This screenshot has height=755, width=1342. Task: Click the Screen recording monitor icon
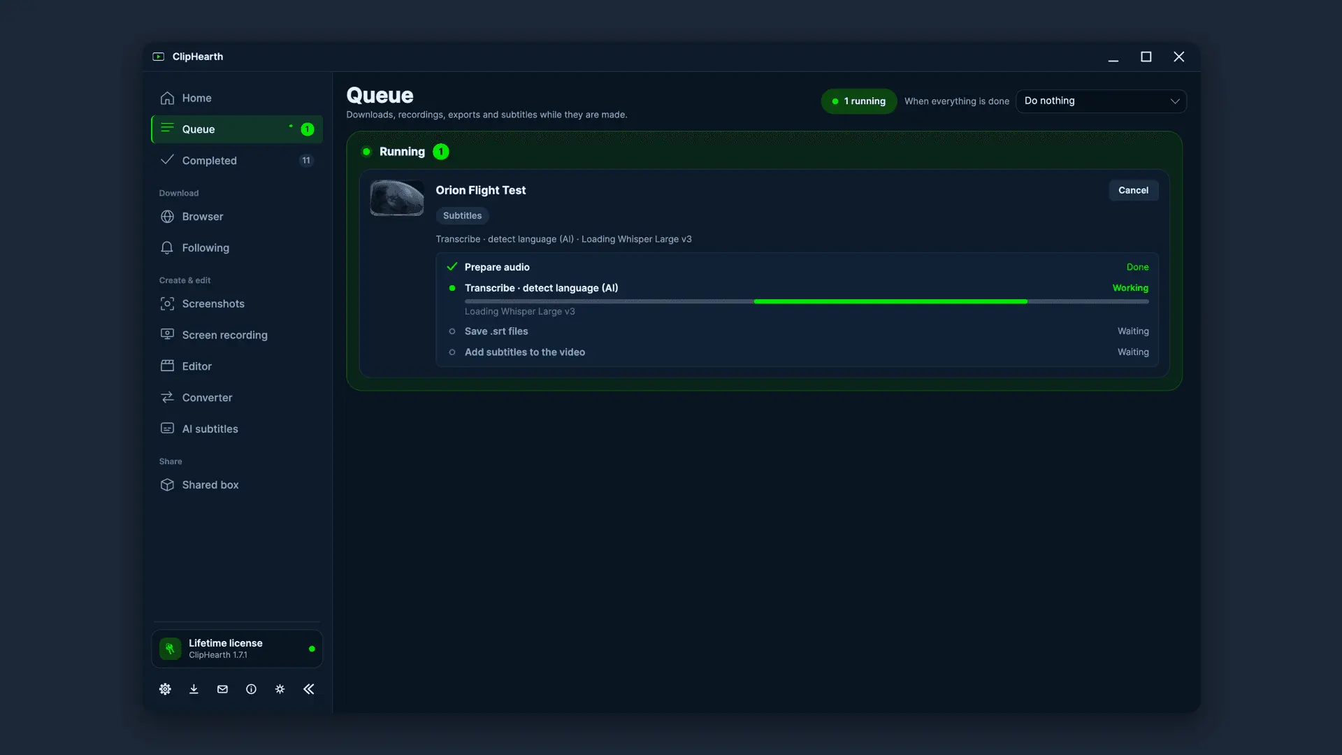tap(167, 335)
